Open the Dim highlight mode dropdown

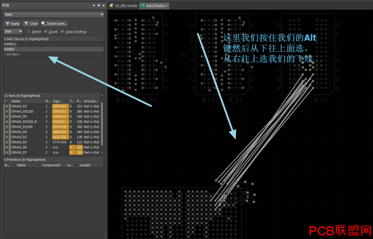coord(13,31)
